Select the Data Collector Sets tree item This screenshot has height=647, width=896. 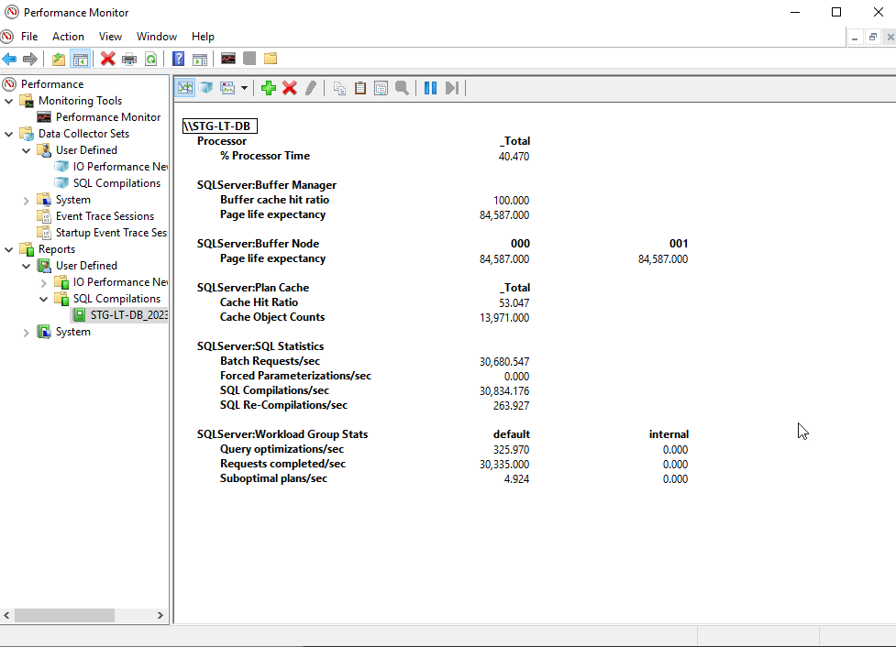click(x=83, y=134)
